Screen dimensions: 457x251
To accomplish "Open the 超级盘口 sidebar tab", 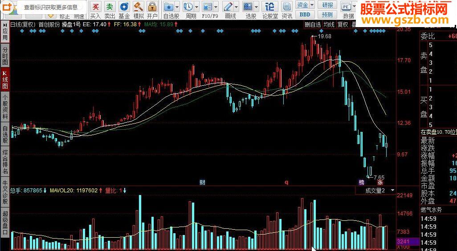I will coord(5,223).
